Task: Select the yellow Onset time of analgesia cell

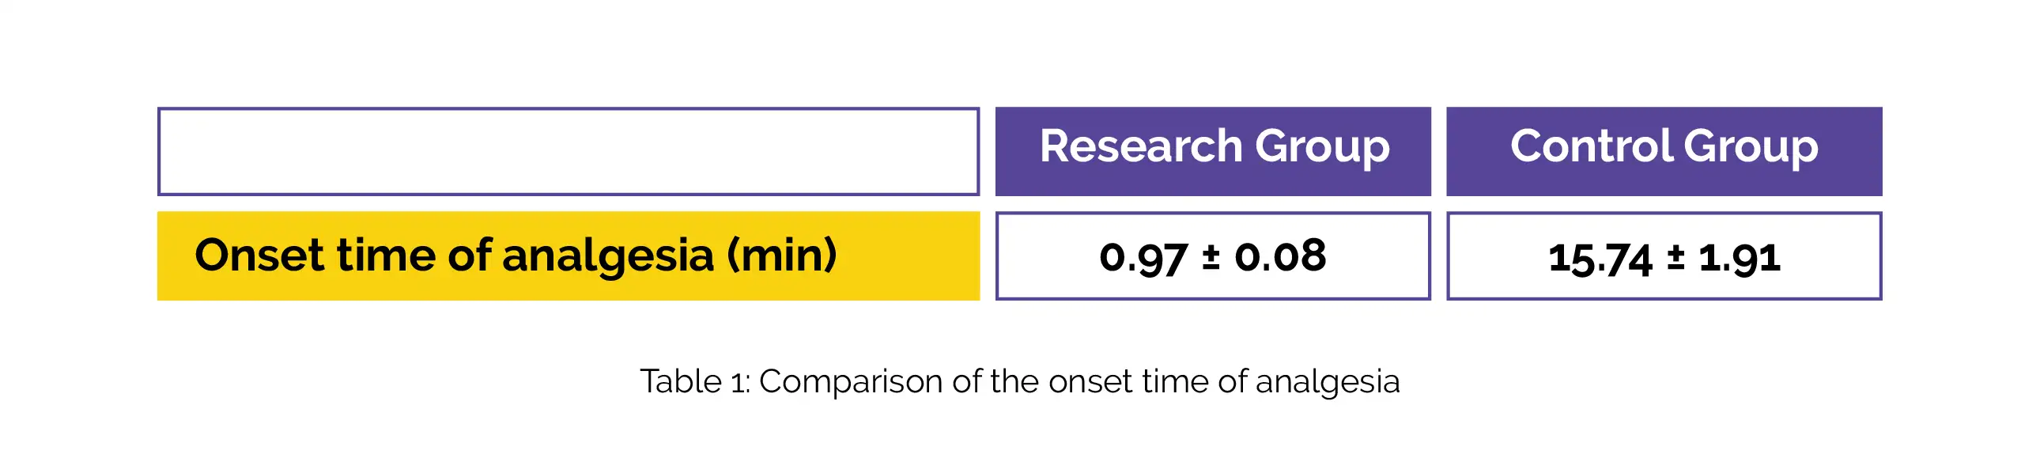Action: [569, 256]
